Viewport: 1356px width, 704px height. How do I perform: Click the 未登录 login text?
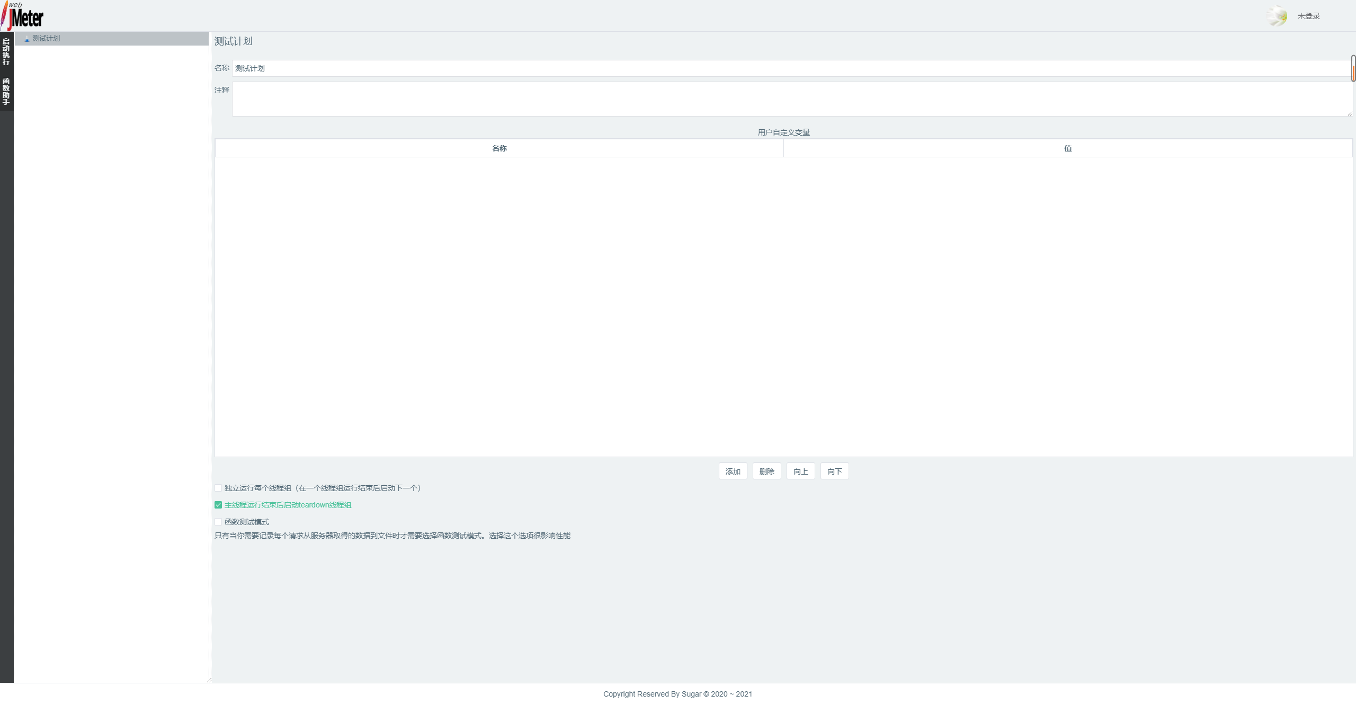[x=1309, y=15]
